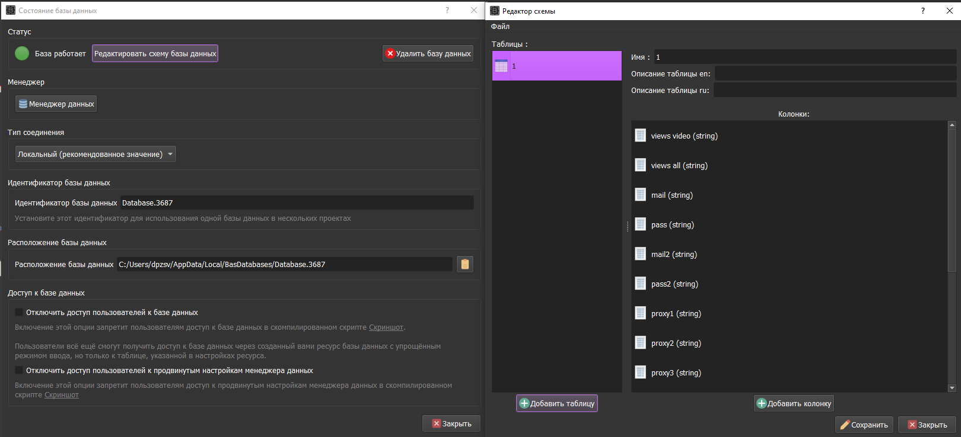Select the mail column document icon

641,195
